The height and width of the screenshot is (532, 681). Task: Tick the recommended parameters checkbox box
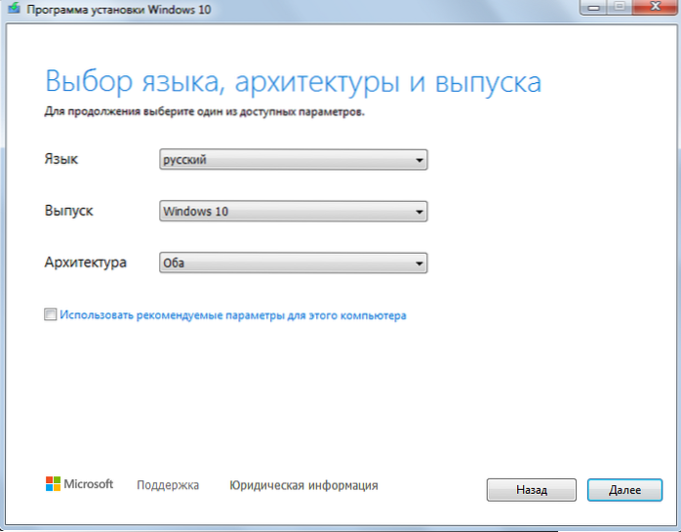click(50, 315)
